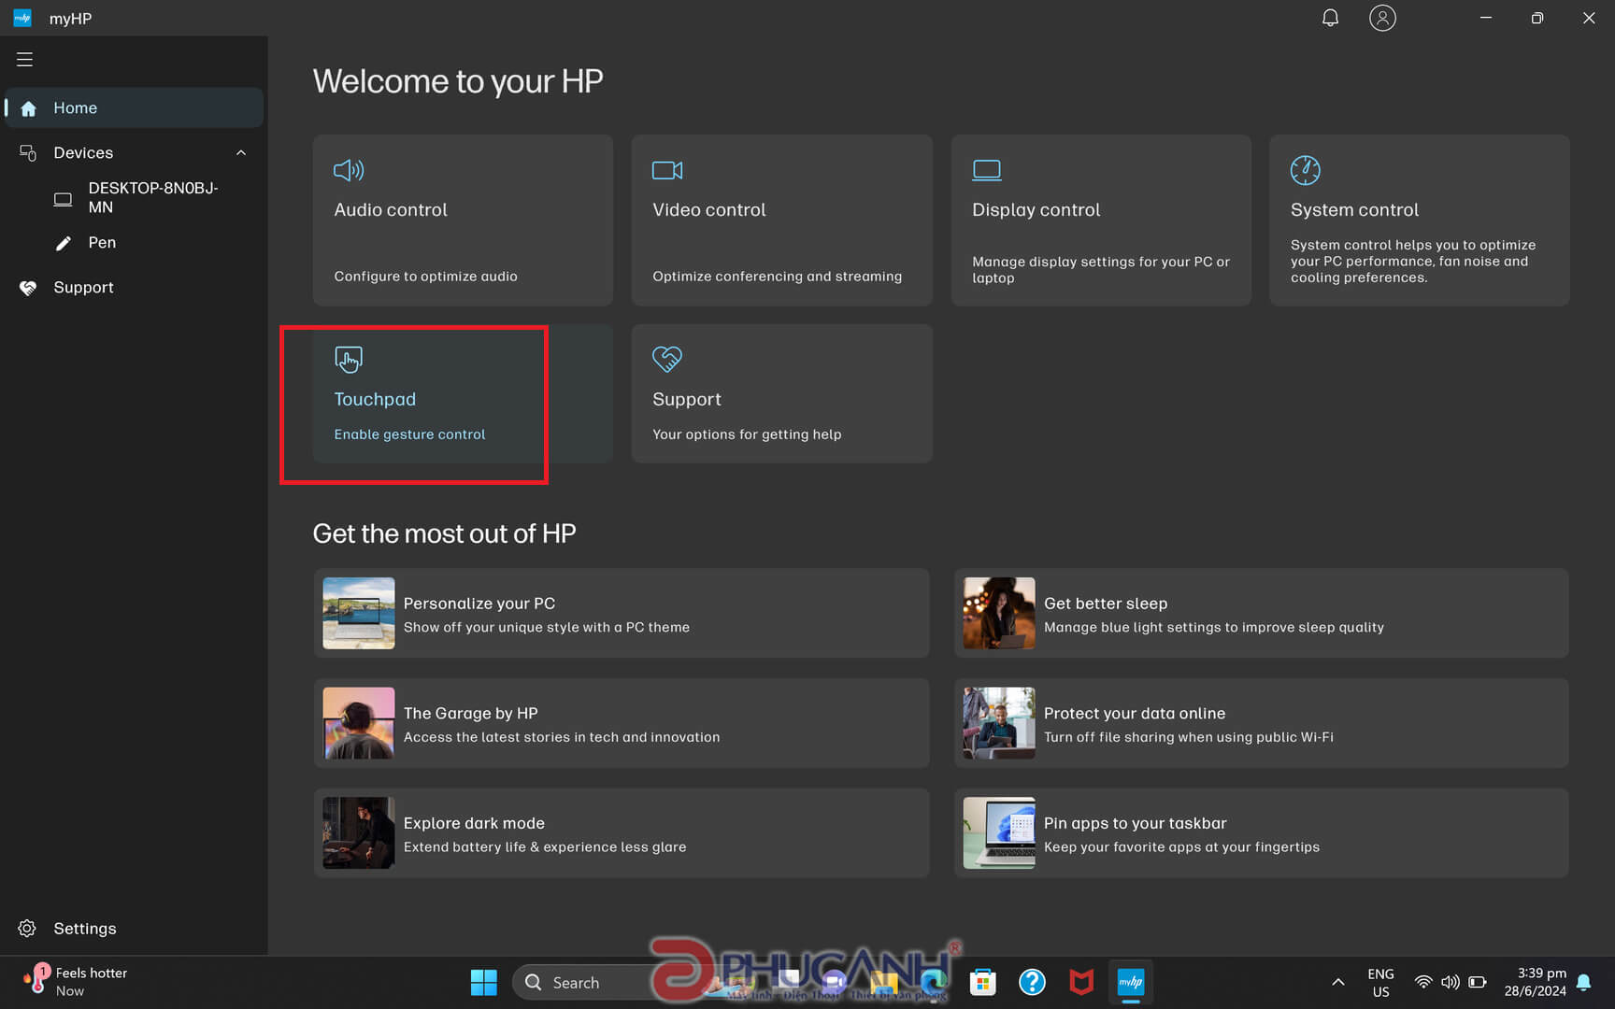Open Support in the sidebar
Screen dimensions: 1615x1009
[x=135, y=288]
